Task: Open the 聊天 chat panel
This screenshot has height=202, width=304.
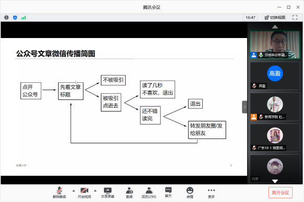Action: tap(168, 192)
